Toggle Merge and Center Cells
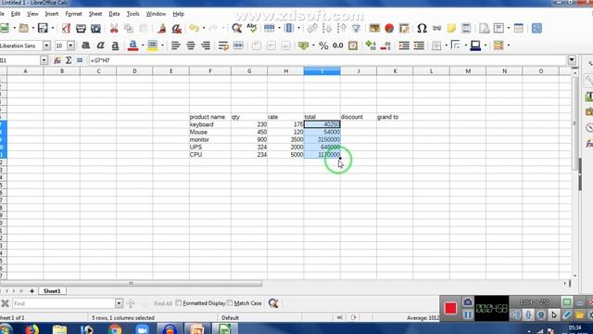Viewport: 593px width, 334px height. coord(238,45)
